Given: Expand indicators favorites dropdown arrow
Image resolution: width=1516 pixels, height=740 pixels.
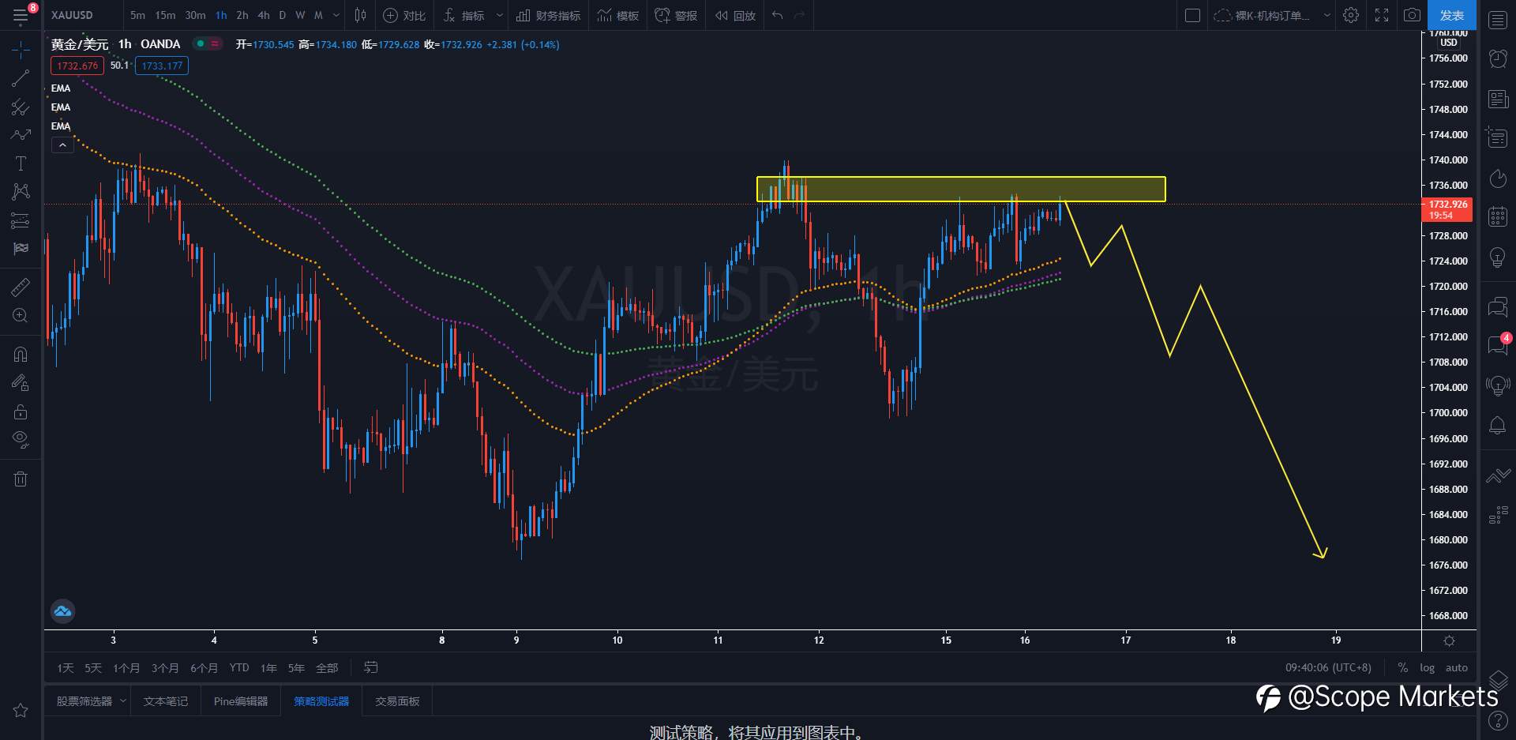Looking at the screenshot, I should (499, 15).
